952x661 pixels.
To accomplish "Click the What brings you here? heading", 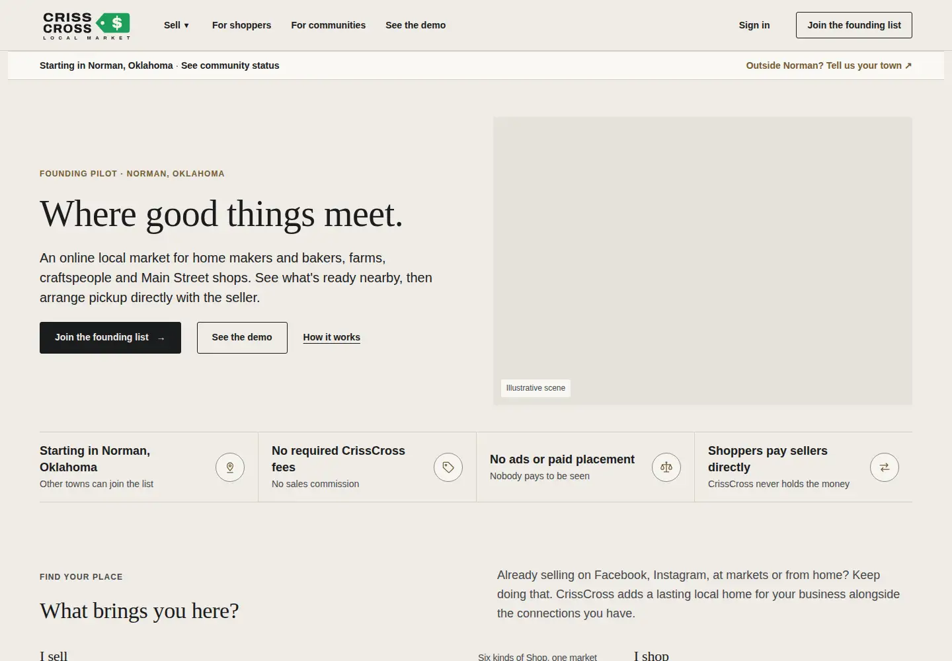I will (x=139, y=611).
